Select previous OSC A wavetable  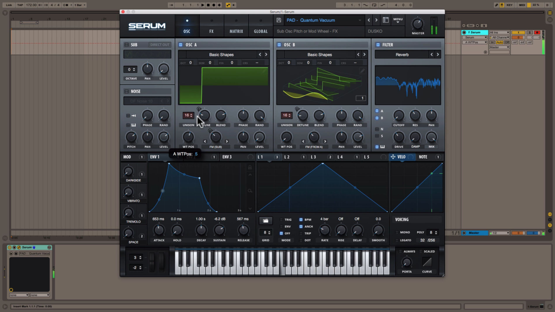(x=260, y=55)
